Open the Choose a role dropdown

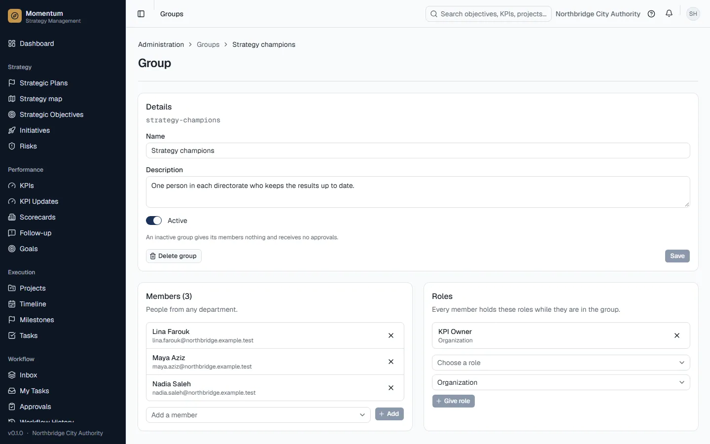click(561, 363)
